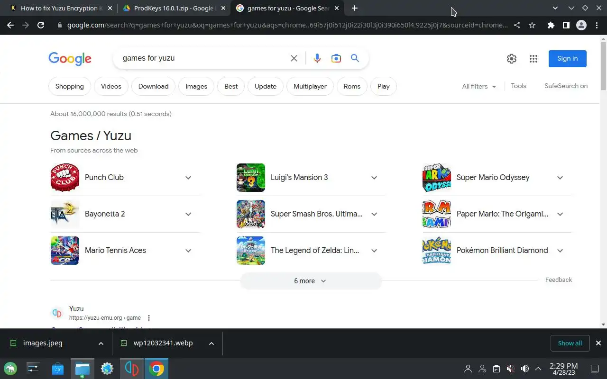Screen dimensions: 607x379
Task: Toggle the browser side panel icon
Action: tap(566, 25)
